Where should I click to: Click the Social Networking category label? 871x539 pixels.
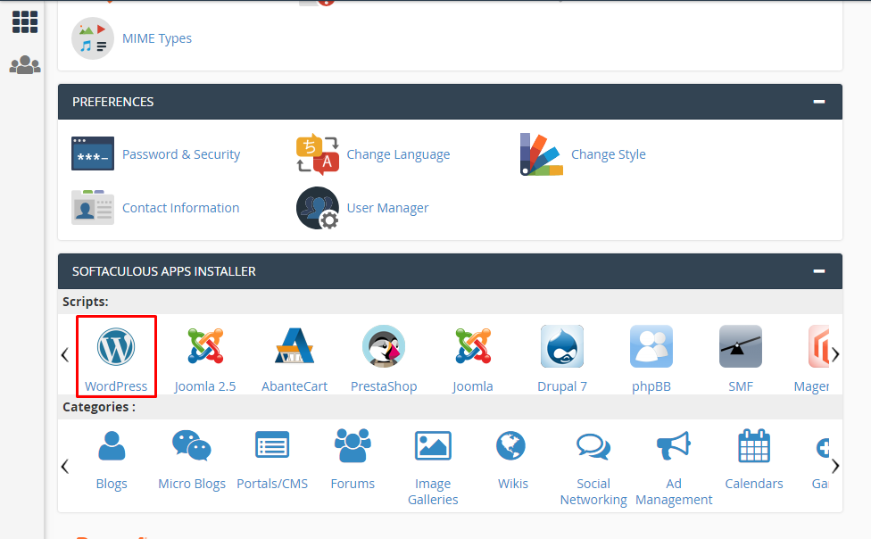(x=593, y=491)
